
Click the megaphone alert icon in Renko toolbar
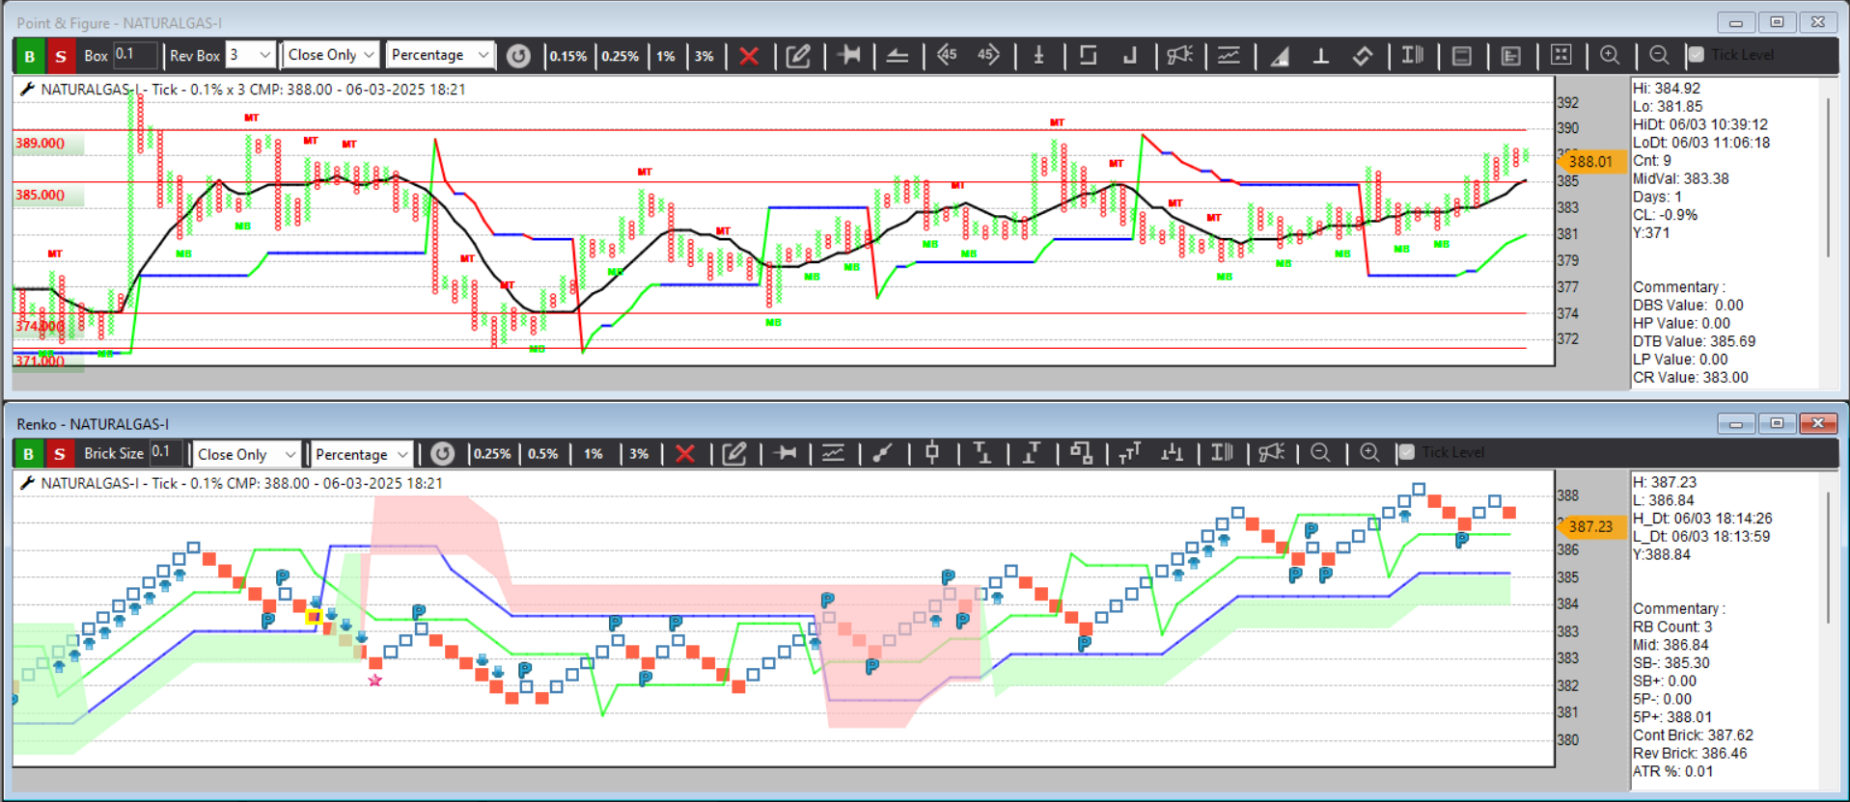point(1272,452)
